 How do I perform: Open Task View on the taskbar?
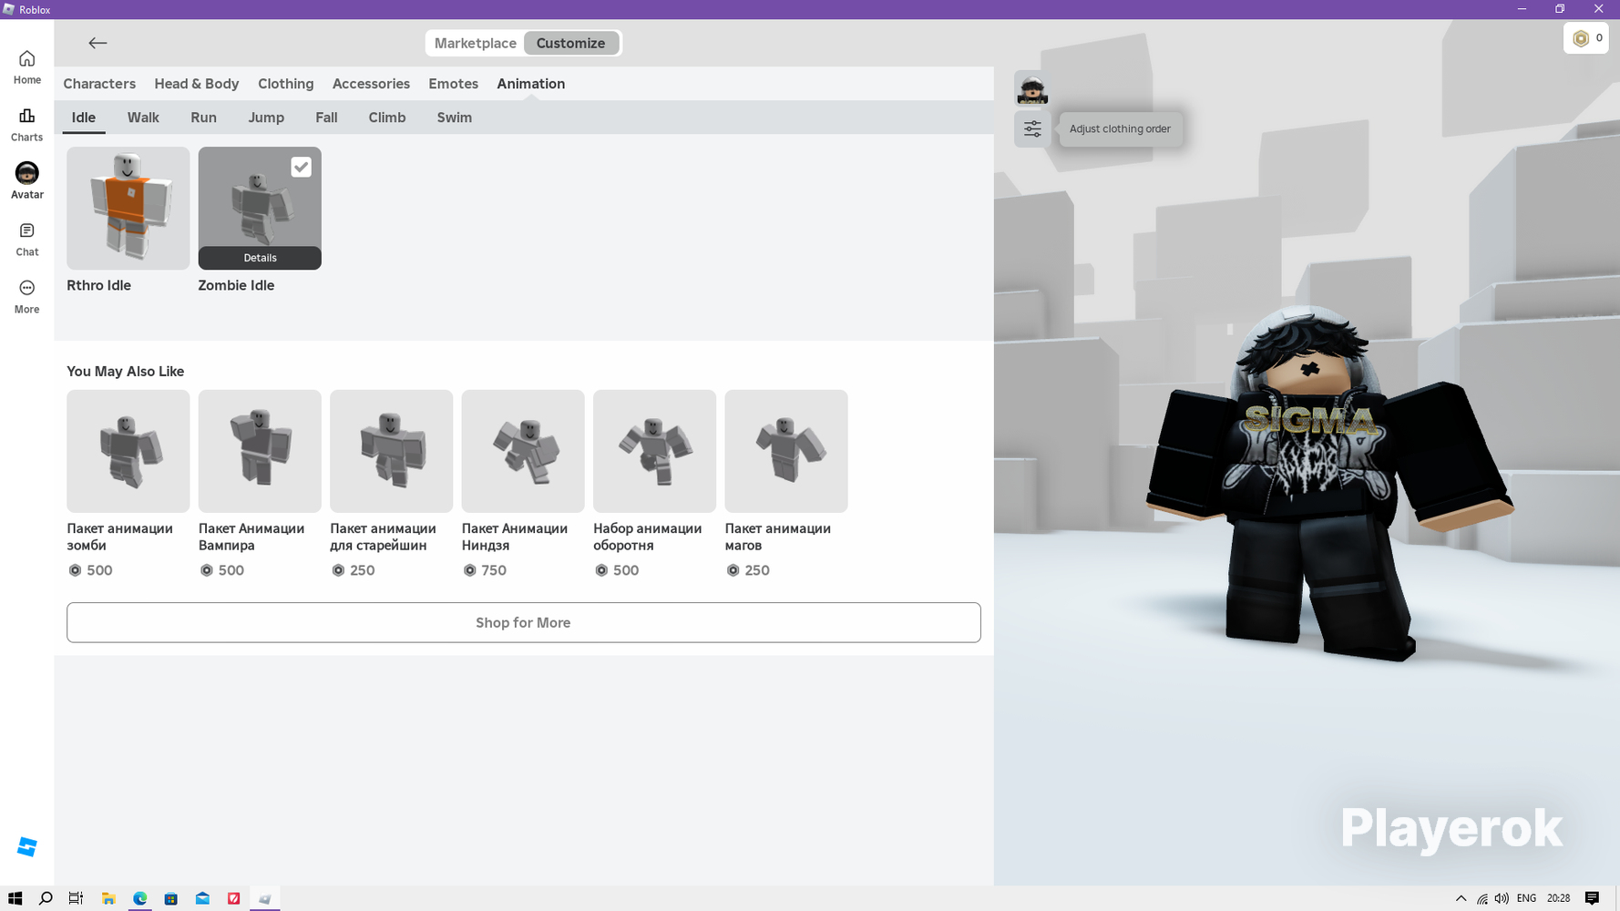(x=77, y=898)
